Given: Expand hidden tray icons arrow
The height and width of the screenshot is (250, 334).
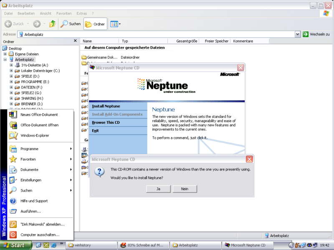Looking at the screenshot, I should click(x=291, y=245).
